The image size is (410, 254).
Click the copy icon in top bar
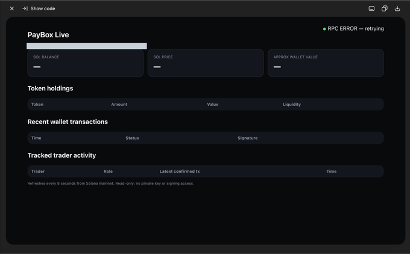(x=385, y=8)
